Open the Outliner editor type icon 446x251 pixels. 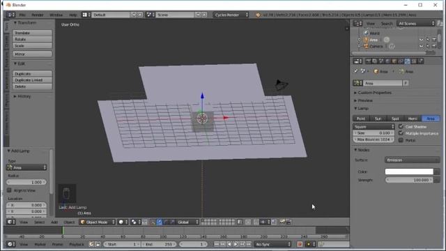pyautogui.click(x=357, y=23)
